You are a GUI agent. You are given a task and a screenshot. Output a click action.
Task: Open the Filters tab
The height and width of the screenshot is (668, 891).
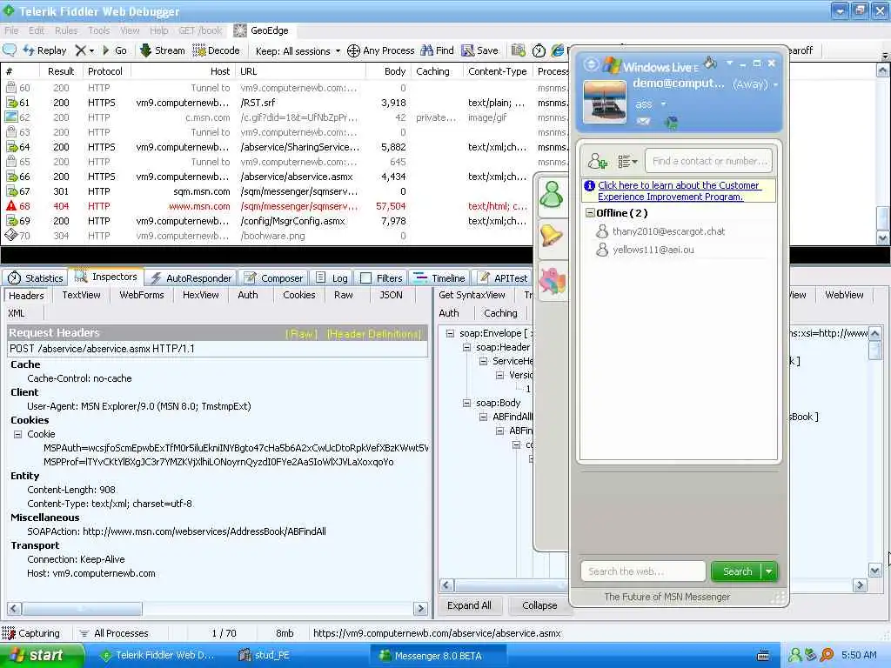click(x=382, y=277)
